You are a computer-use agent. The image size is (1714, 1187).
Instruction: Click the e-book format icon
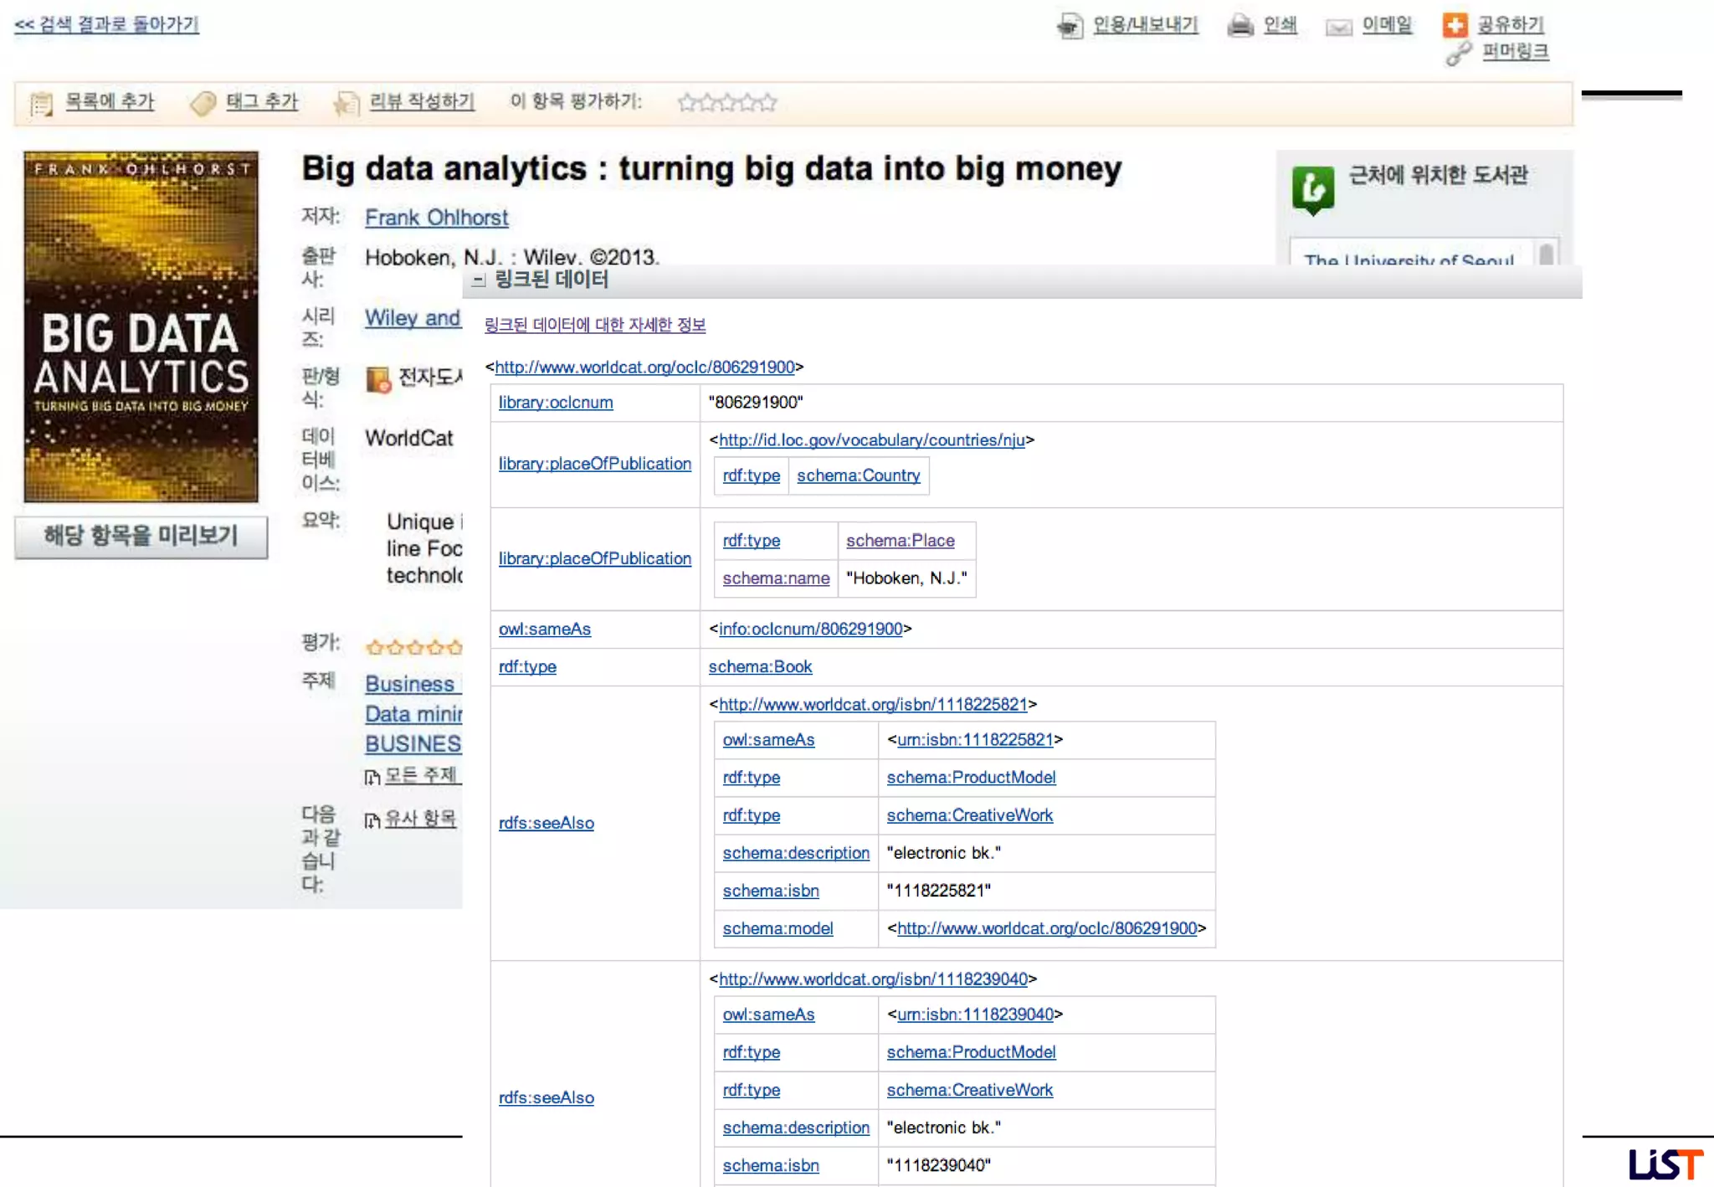pyautogui.click(x=378, y=379)
